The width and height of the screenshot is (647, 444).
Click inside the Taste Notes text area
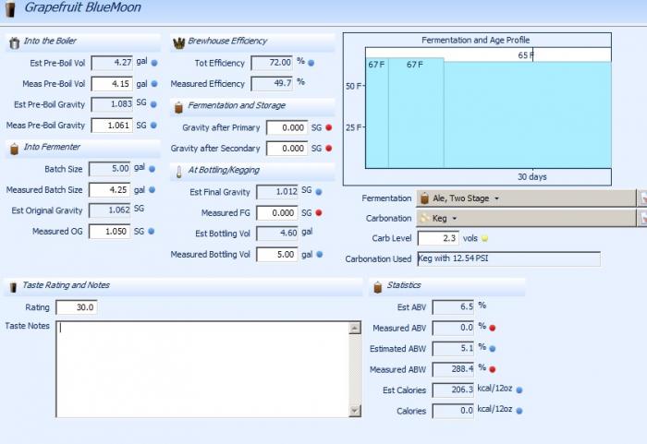202,369
